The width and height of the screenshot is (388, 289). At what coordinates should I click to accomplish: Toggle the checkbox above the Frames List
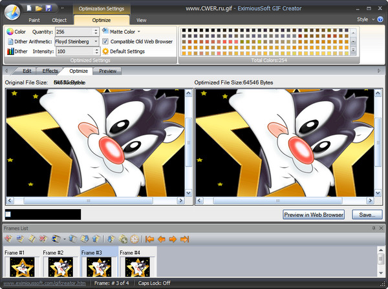pos(8,214)
